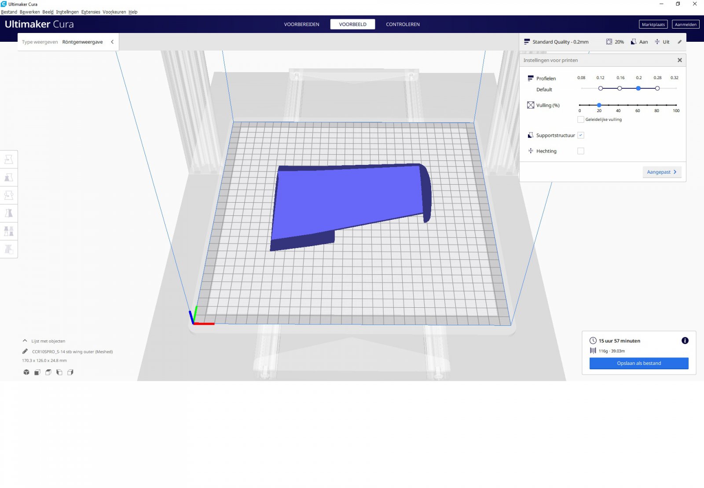
Task: Select the Mirror tool in left toolbar
Action: tap(9, 213)
